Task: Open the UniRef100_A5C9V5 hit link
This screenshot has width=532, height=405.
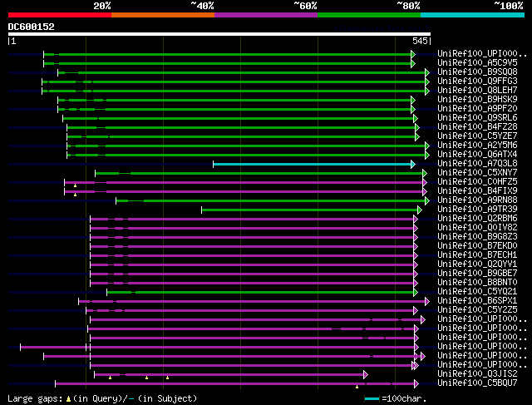Action: point(477,62)
